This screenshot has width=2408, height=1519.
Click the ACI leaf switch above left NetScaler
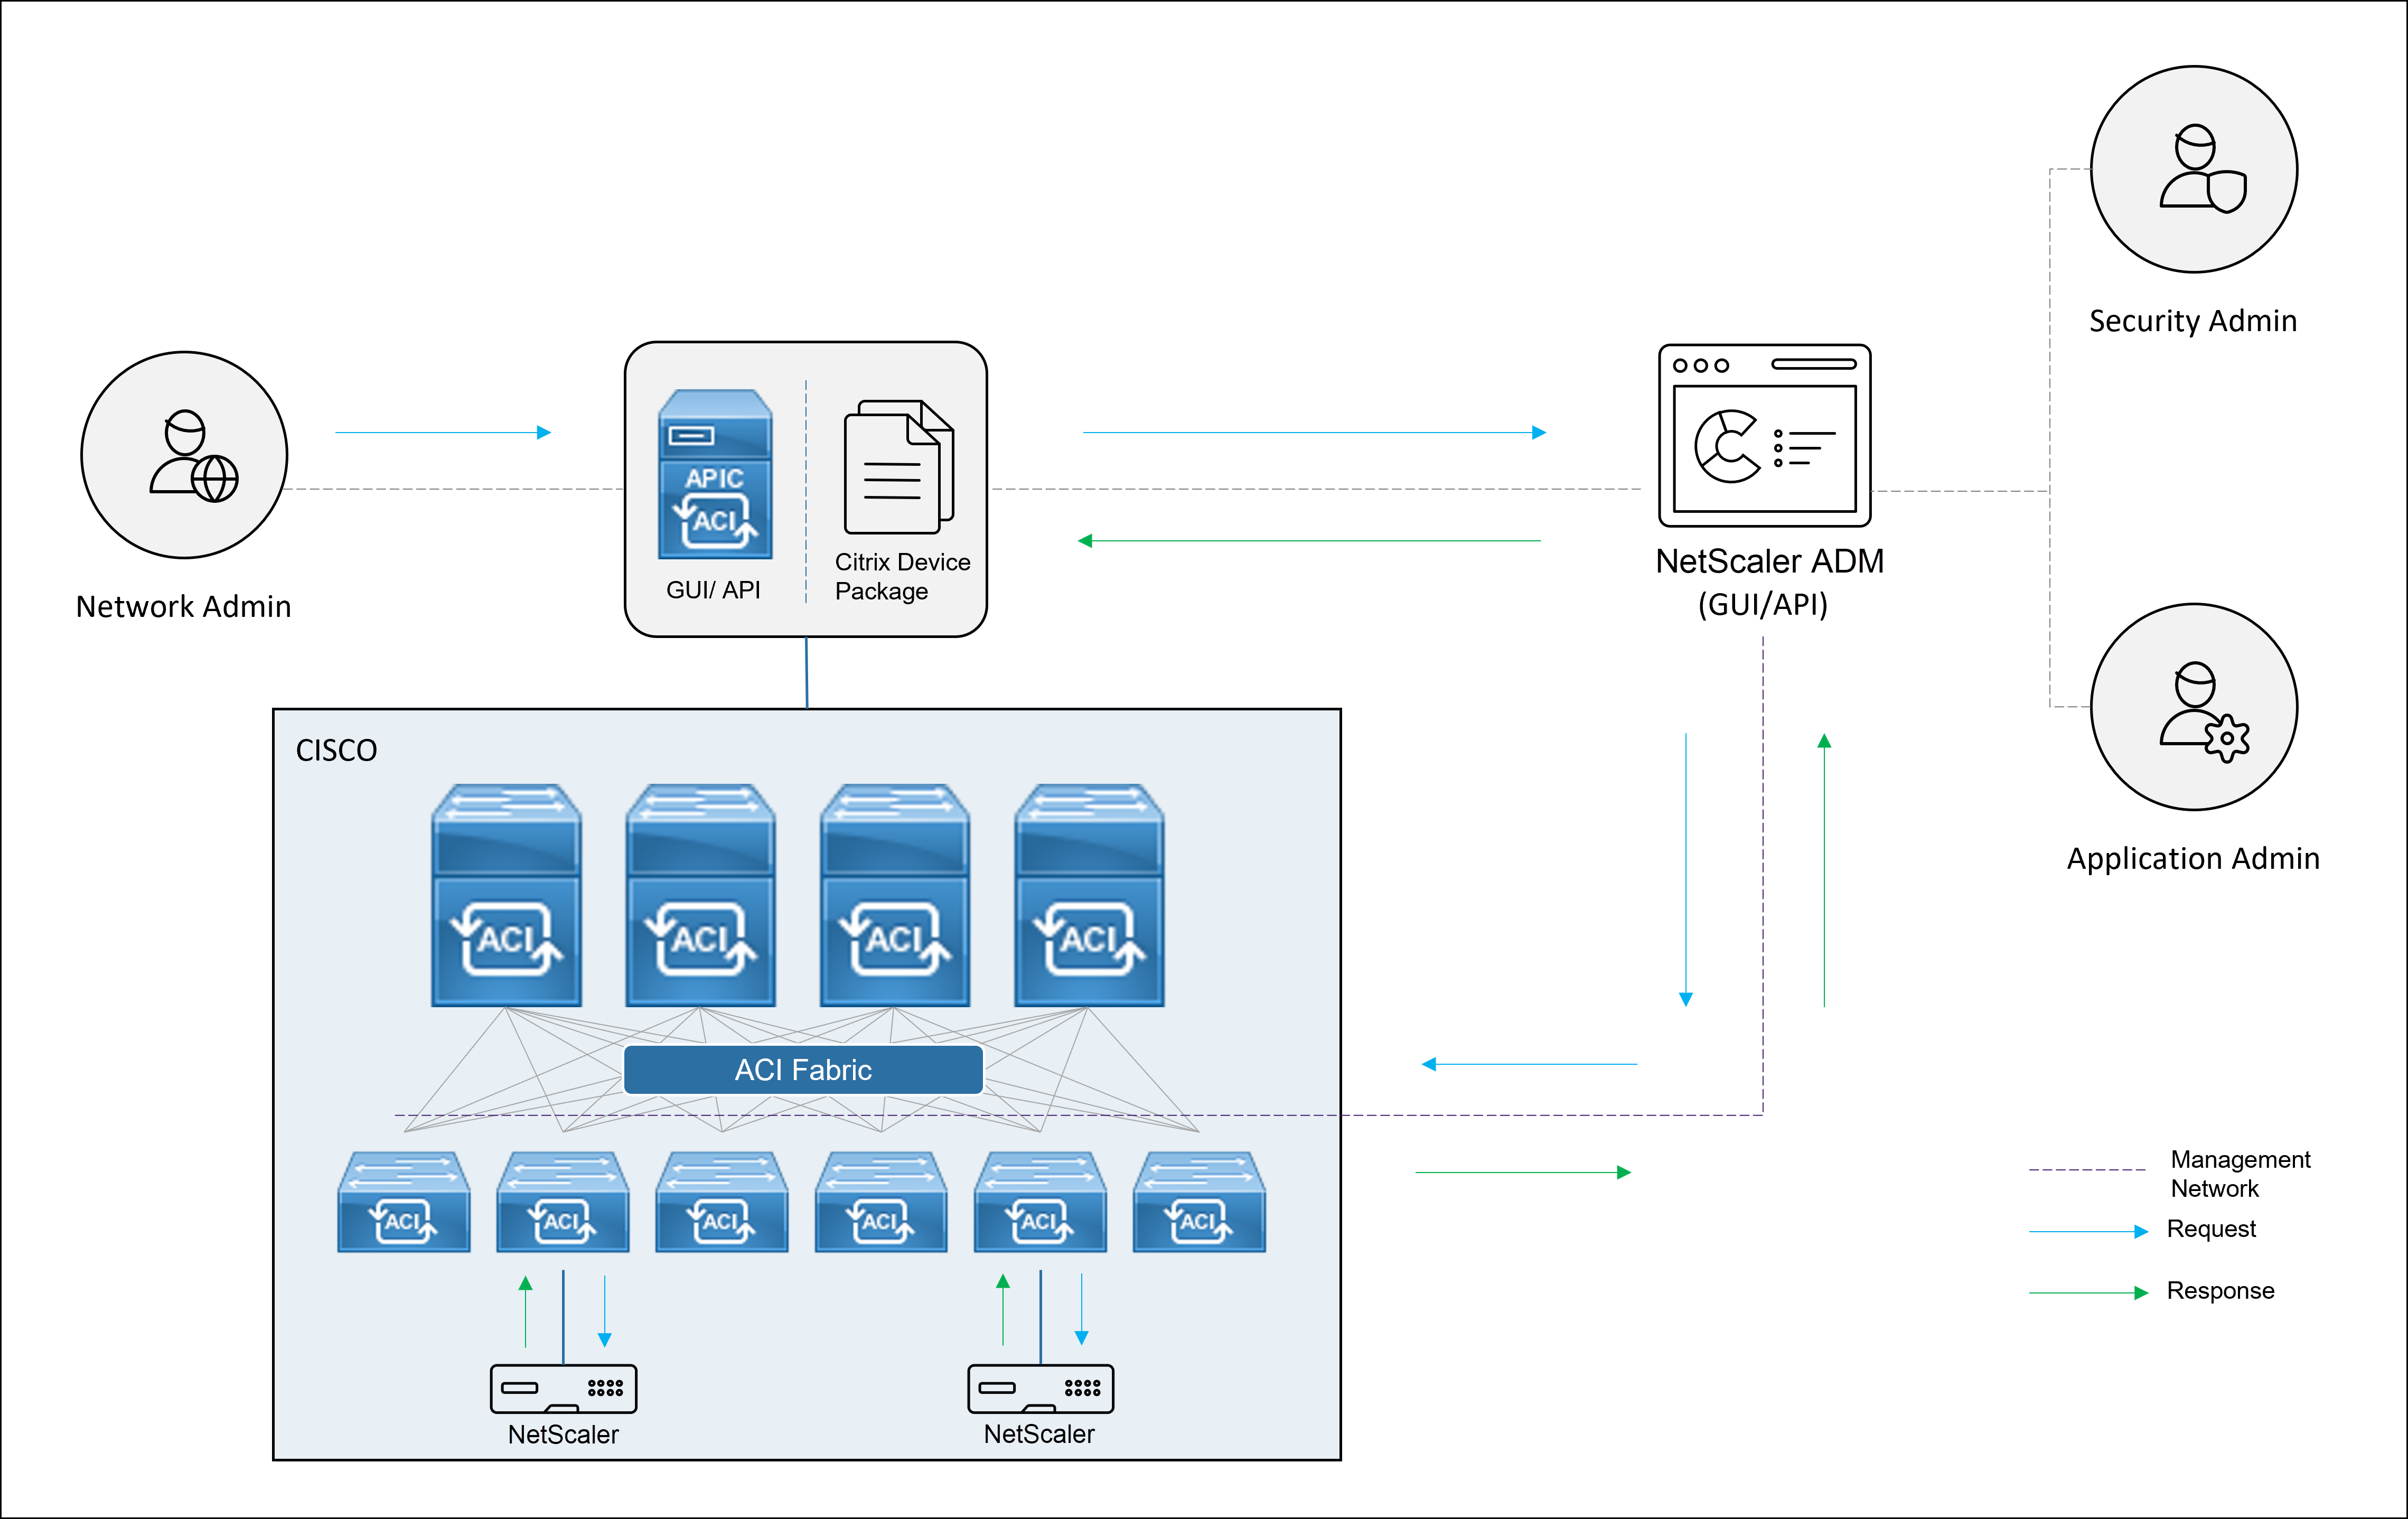coord(563,1202)
